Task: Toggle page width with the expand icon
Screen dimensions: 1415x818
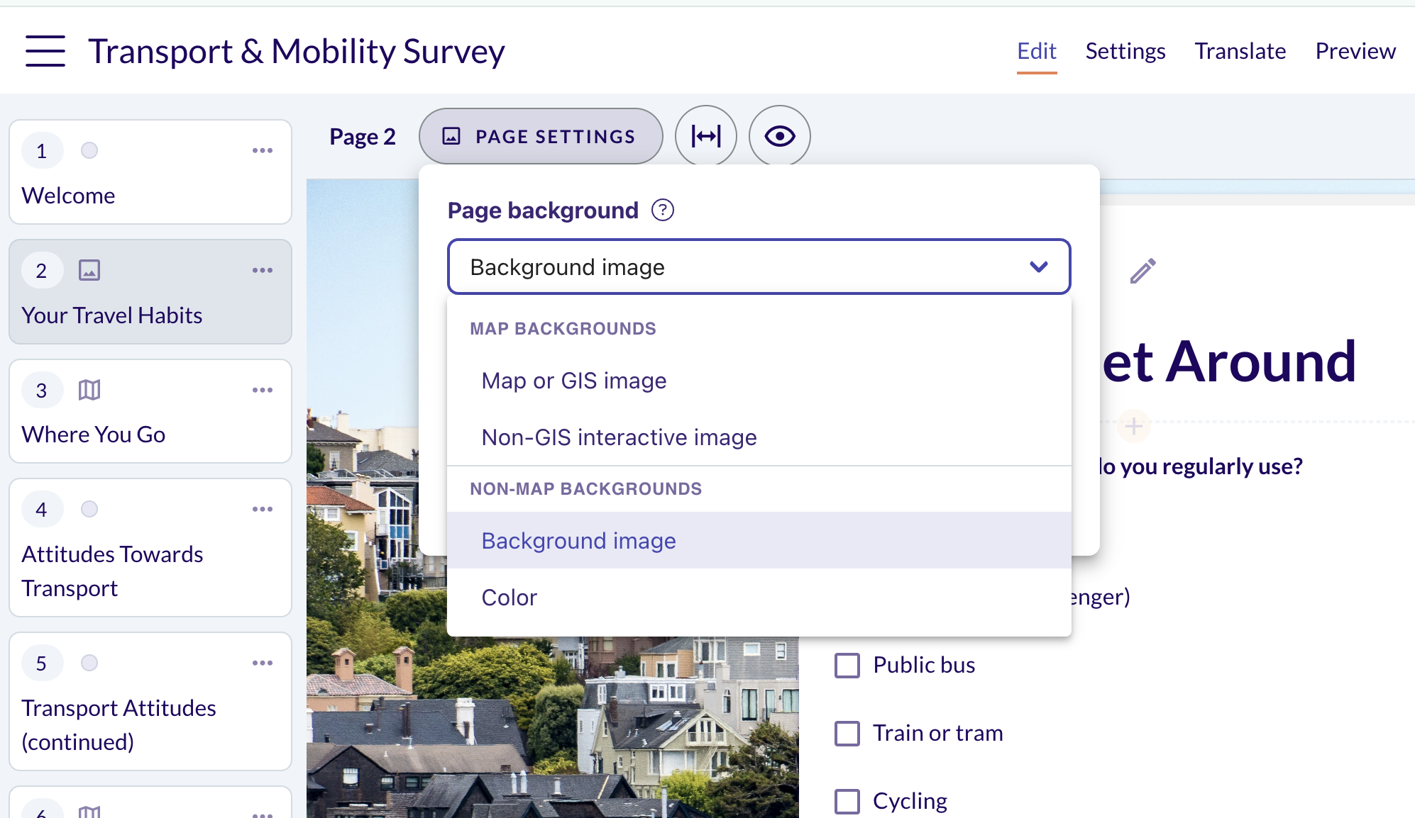Action: click(706, 136)
